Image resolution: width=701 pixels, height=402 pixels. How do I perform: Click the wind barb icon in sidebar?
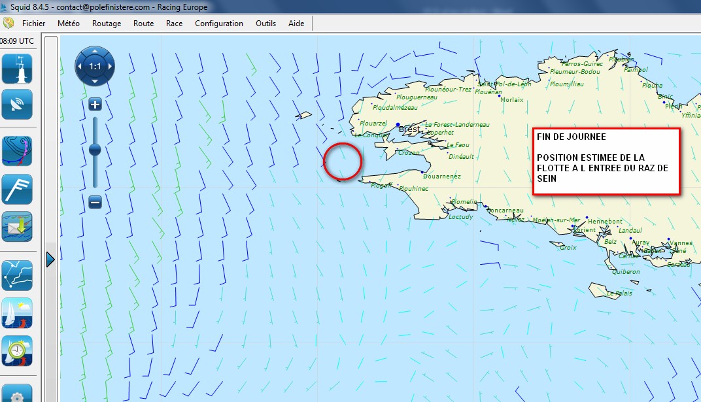(x=17, y=189)
